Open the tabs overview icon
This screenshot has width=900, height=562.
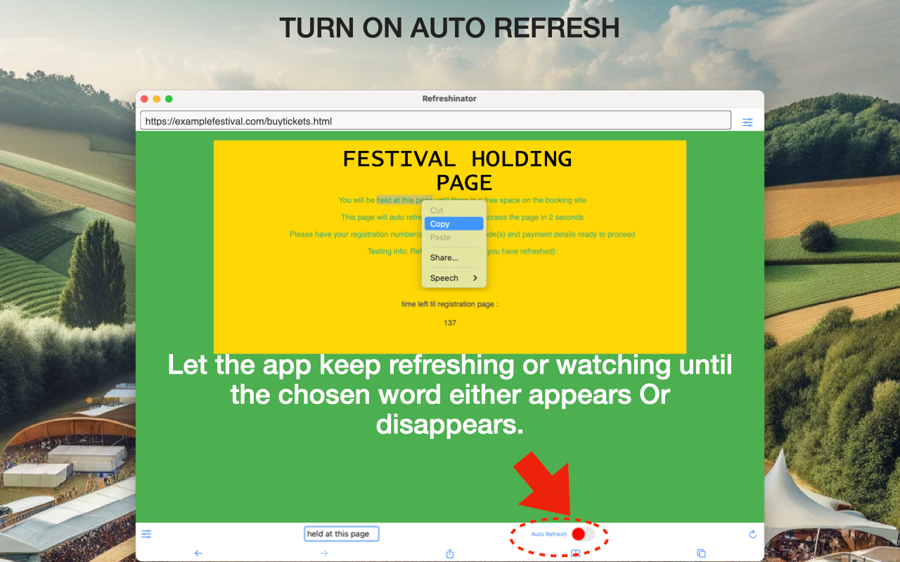point(701,553)
